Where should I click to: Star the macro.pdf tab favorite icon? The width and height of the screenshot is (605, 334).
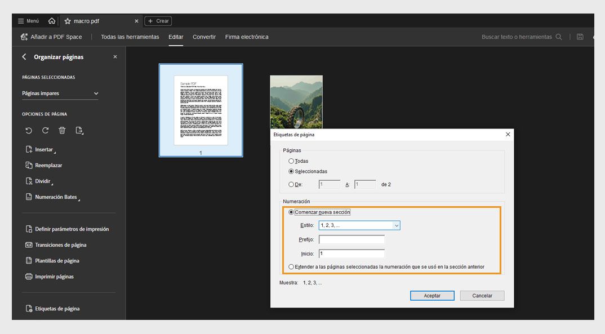[68, 21]
